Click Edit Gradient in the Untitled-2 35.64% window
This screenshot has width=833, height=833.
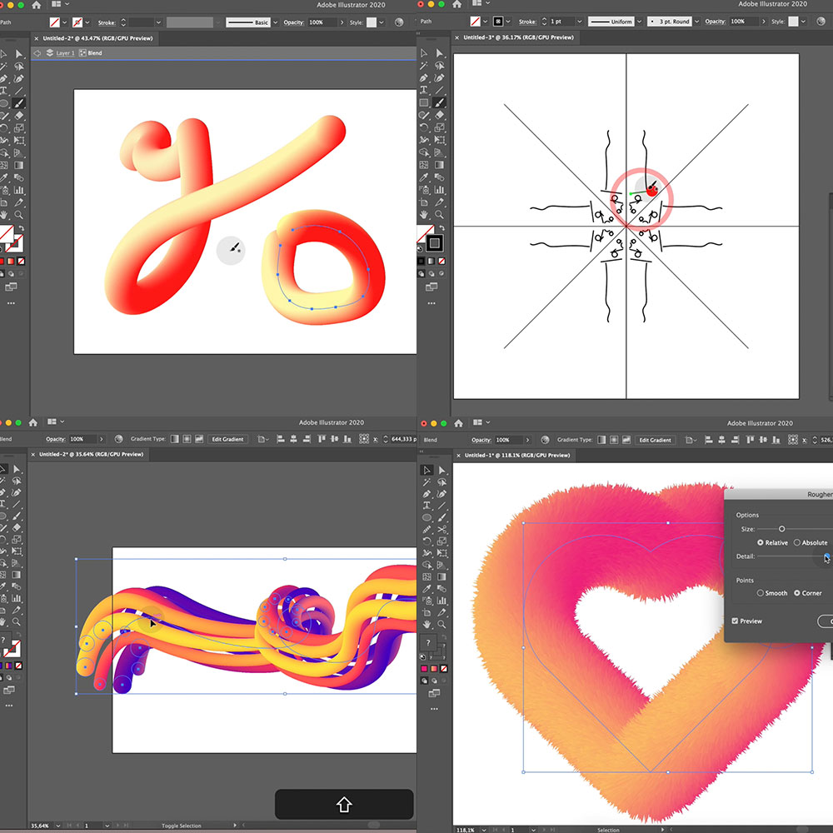pyautogui.click(x=227, y=439)
